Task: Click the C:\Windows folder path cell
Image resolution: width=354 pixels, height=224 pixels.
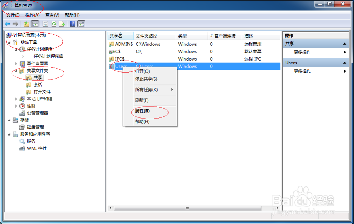Action: [148, 44]
